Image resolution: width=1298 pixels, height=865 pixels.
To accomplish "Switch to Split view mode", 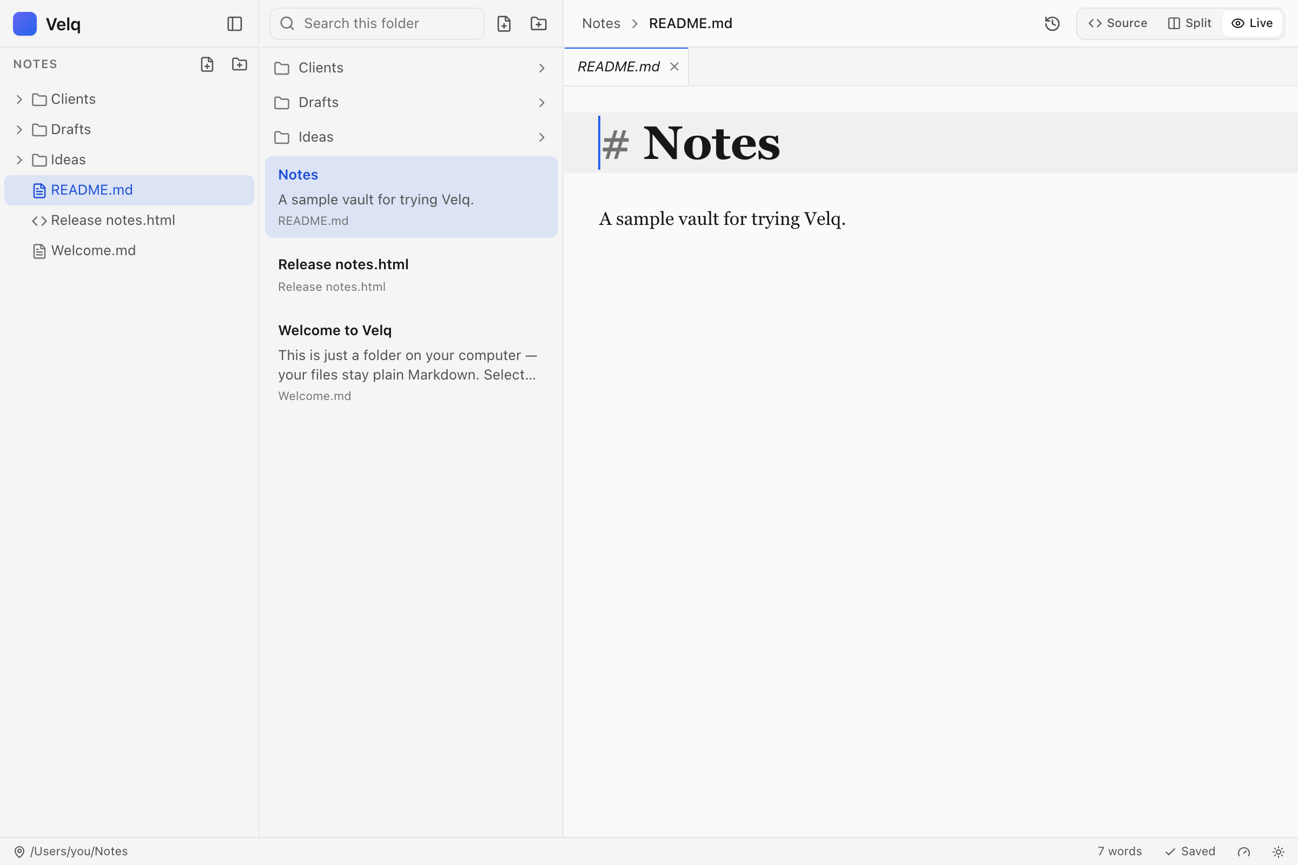I will (1189, 23).
